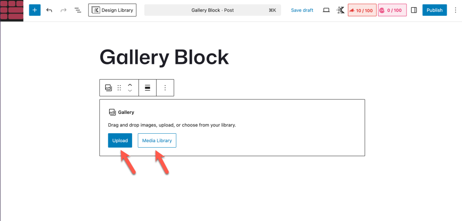This screenshot has height=221, width=462.
Task: Open the SEO score 10 / 100 indicator
Action: 362,10
